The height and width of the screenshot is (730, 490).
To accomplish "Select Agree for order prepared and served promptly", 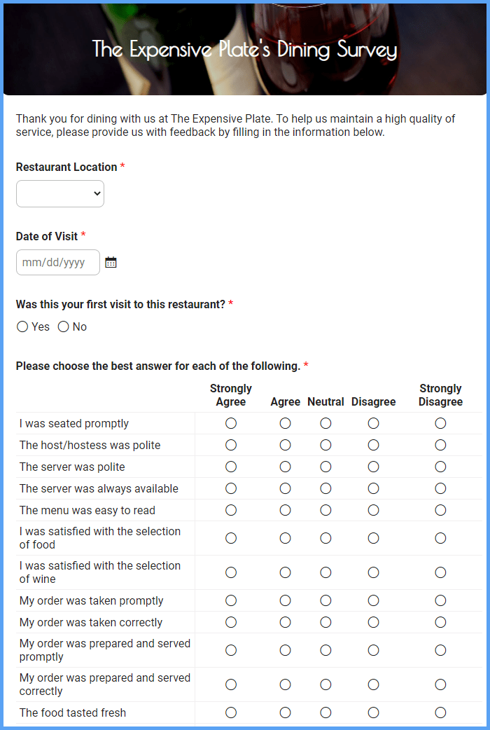I will (x=285, y=650).
